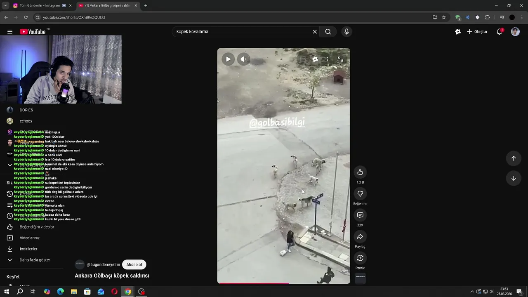The width and height of the screenshot is (528, 297).
Task: Bookmark this page with the star
Action: (x=444, y=17)
